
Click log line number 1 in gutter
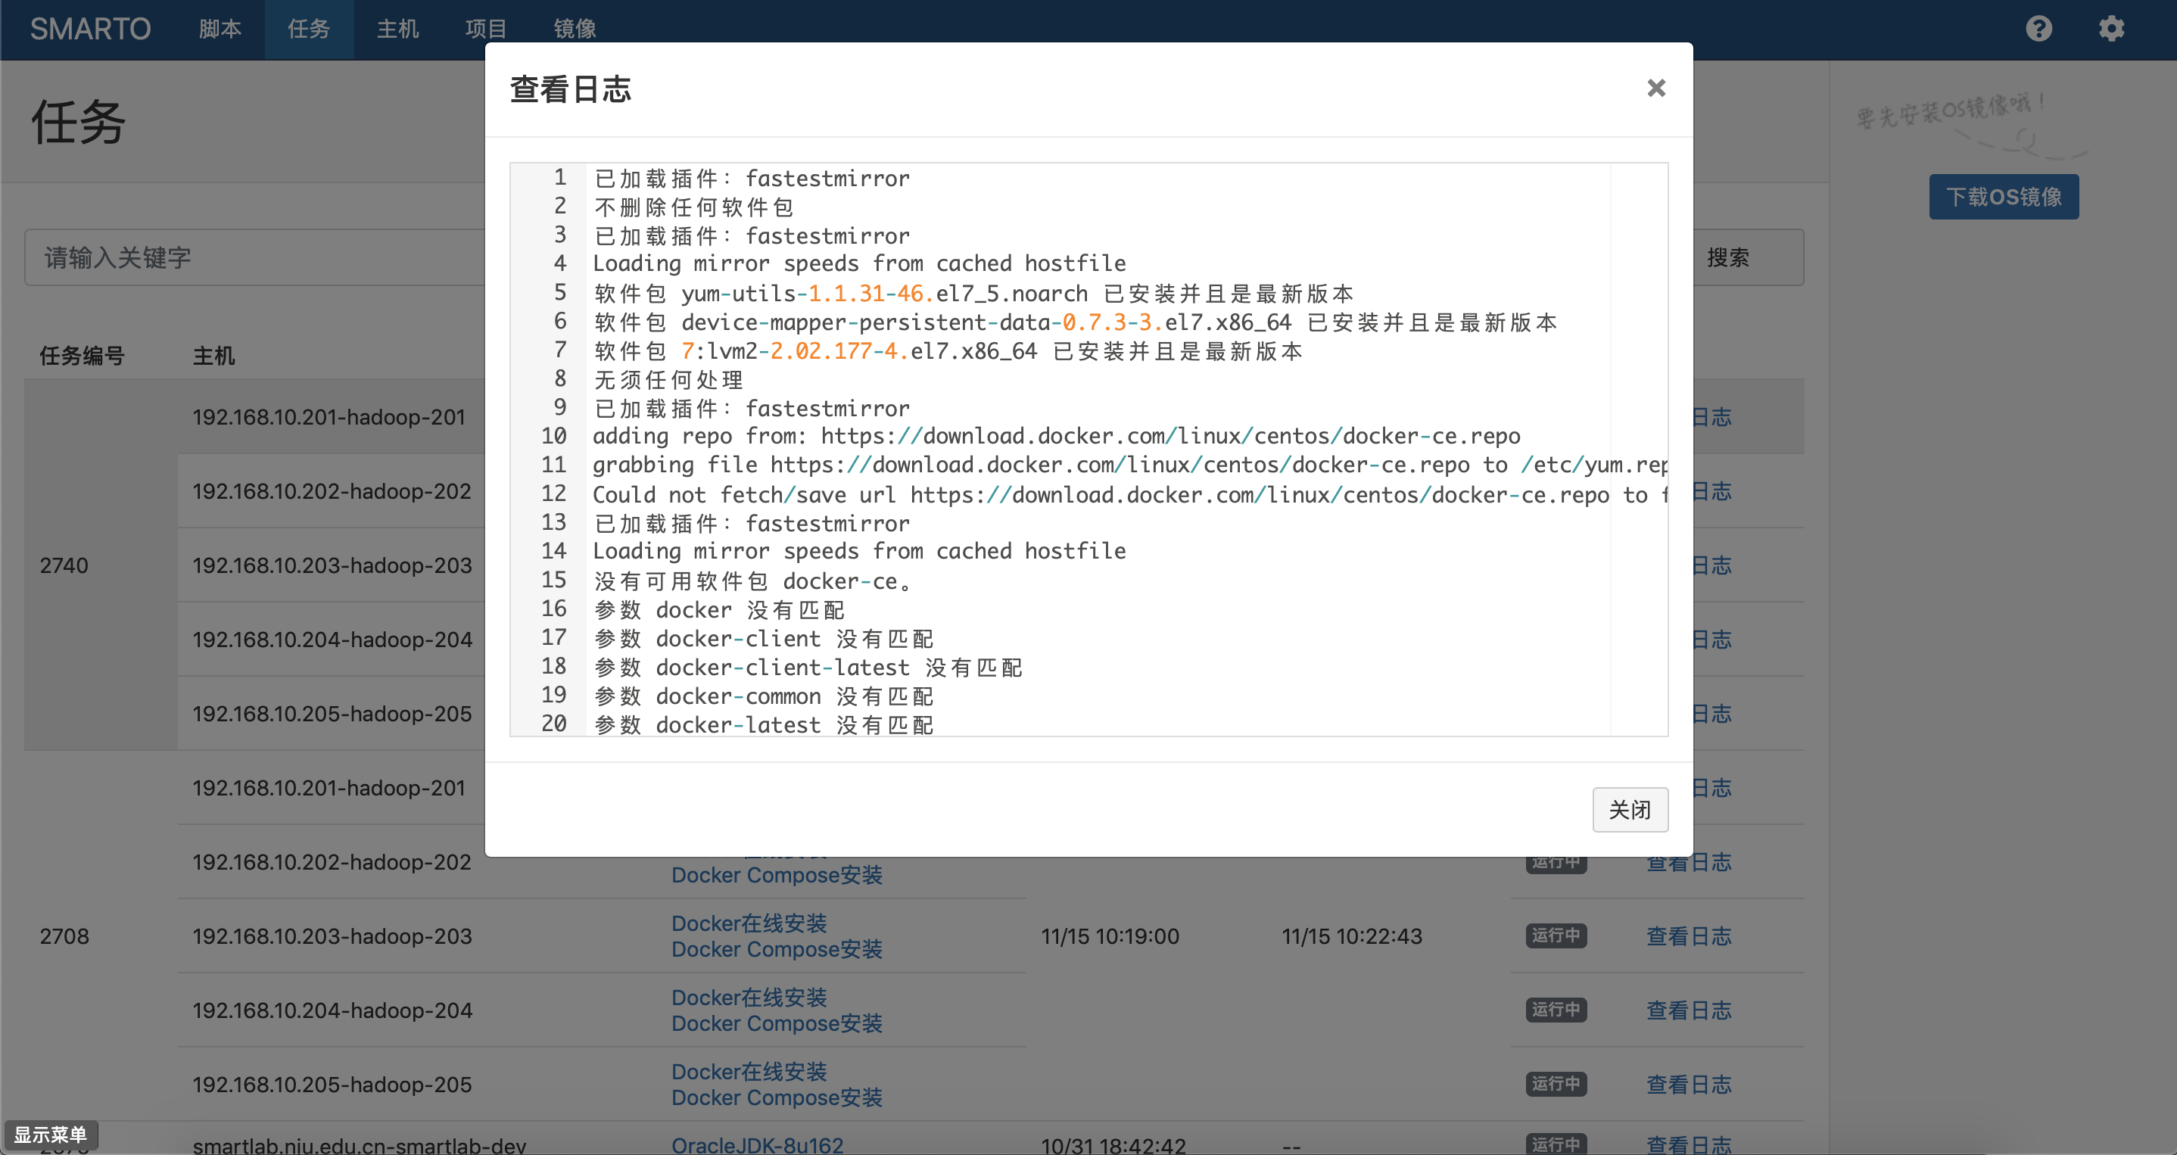[x=559, y=177]
